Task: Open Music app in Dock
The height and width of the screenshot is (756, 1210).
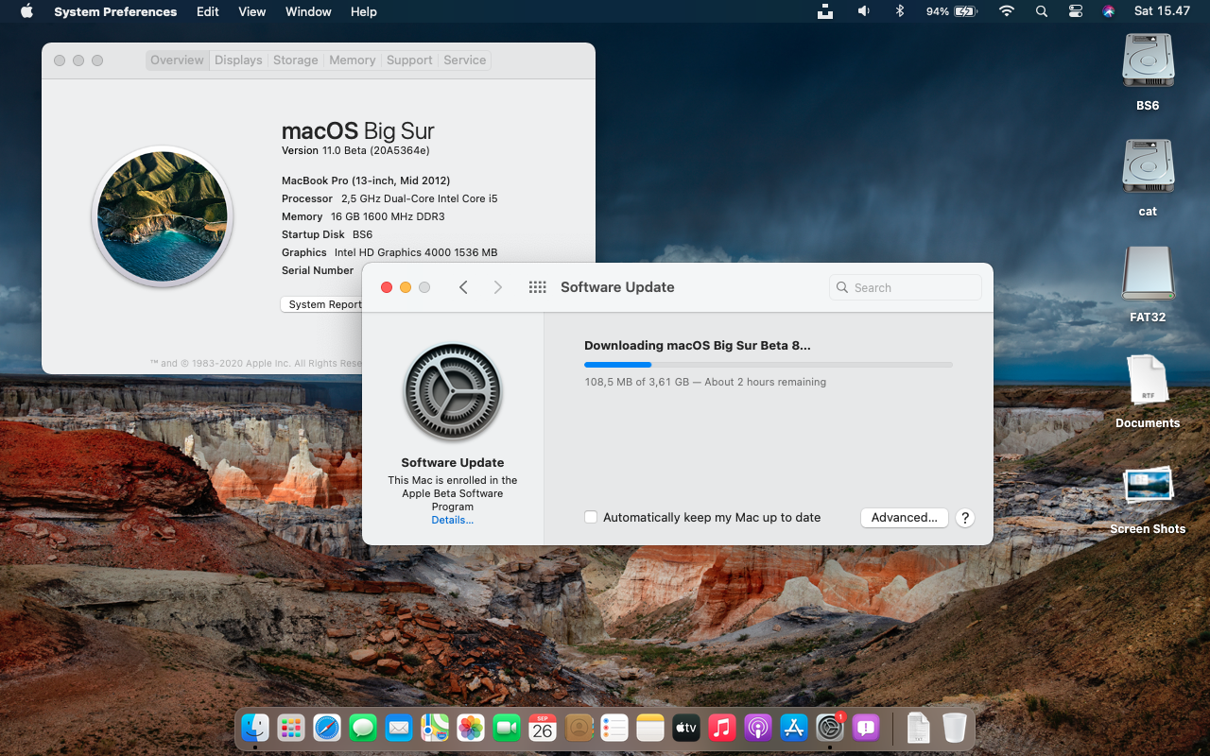Action: tap(722, 728)
